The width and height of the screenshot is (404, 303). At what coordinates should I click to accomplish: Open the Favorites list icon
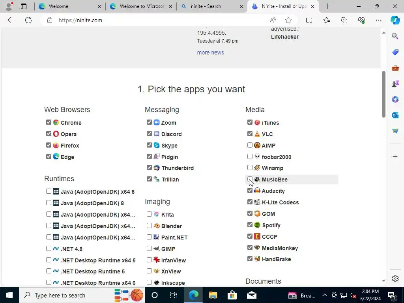coord(326,20)
